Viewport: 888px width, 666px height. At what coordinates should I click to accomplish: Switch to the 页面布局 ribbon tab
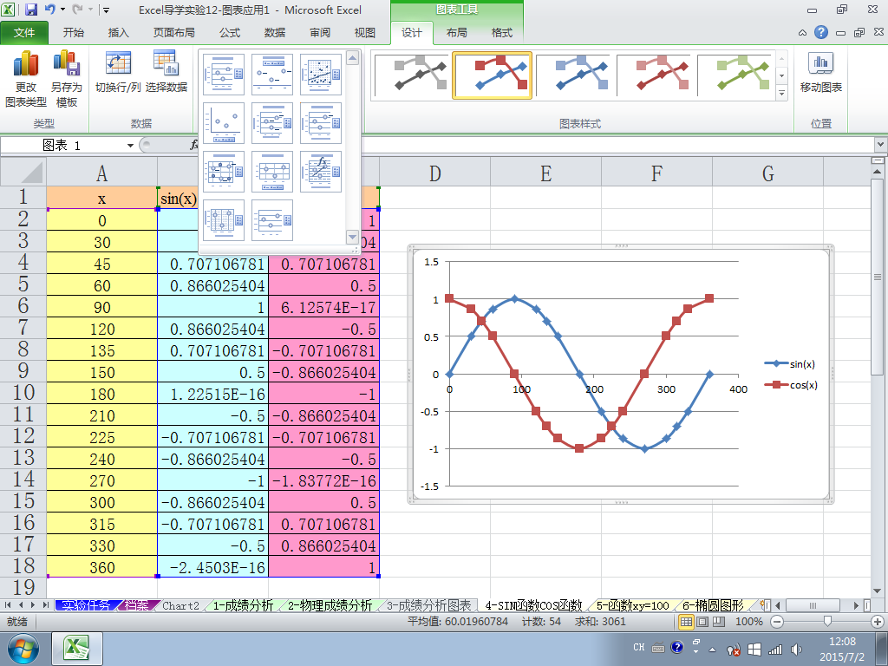click(173, 33)
